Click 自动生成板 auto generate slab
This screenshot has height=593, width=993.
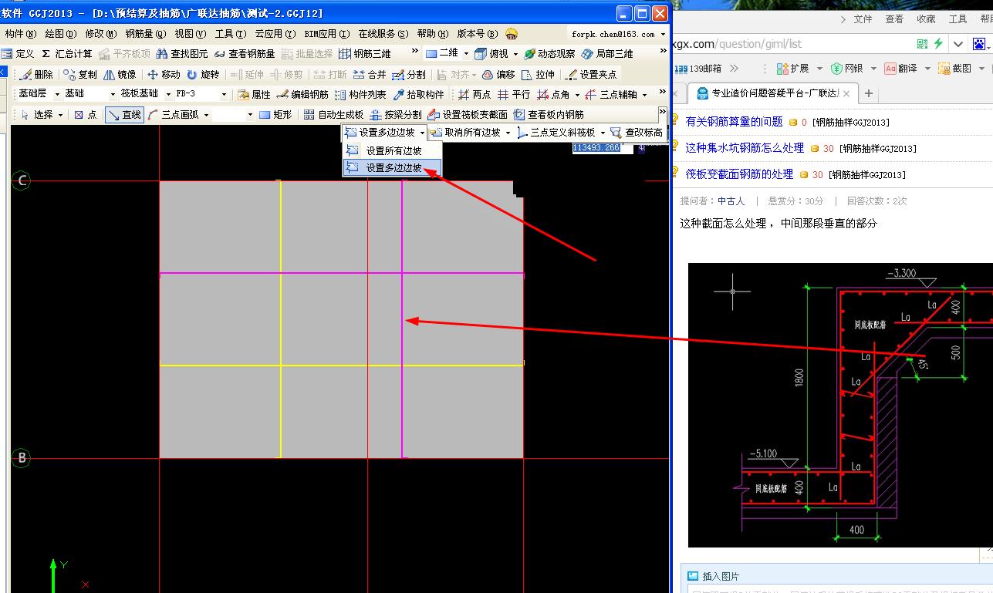point(333,114)
